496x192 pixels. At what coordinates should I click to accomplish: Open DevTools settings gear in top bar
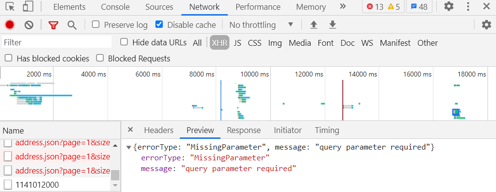point(449,6)
